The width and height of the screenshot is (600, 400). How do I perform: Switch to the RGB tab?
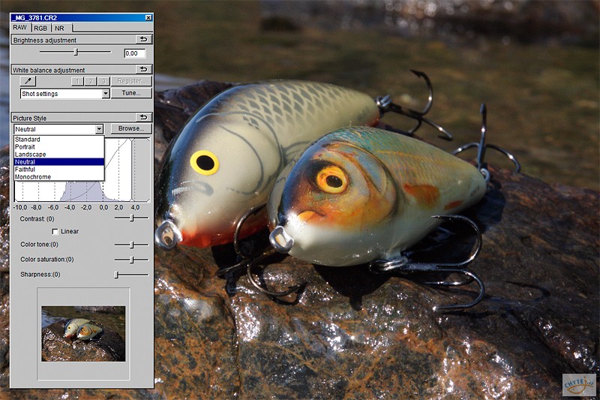40,29
